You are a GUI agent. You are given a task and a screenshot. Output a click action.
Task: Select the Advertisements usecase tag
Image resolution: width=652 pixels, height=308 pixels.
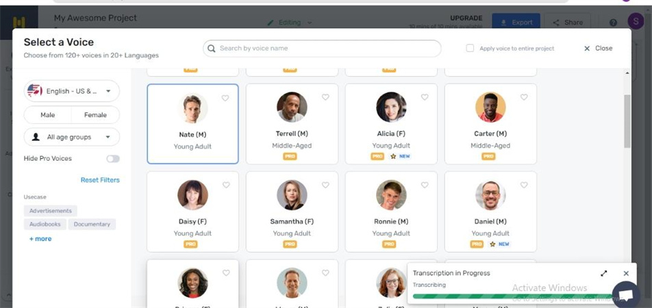[50, 211]
